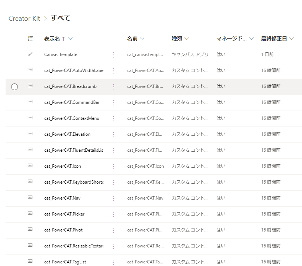Click the Canvas Template pencil icon
The height and width of the screenshot is (266, 302).
click(30, 54)
